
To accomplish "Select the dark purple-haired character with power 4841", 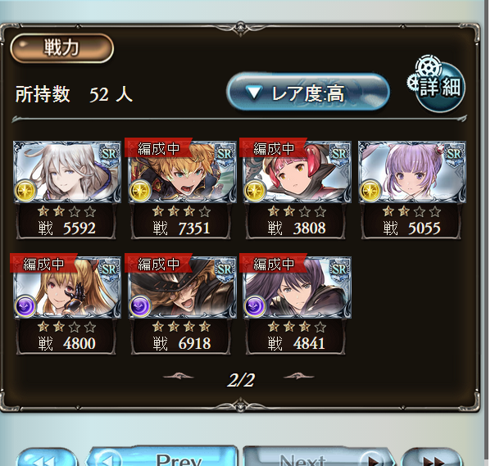I will coord(297,305).
